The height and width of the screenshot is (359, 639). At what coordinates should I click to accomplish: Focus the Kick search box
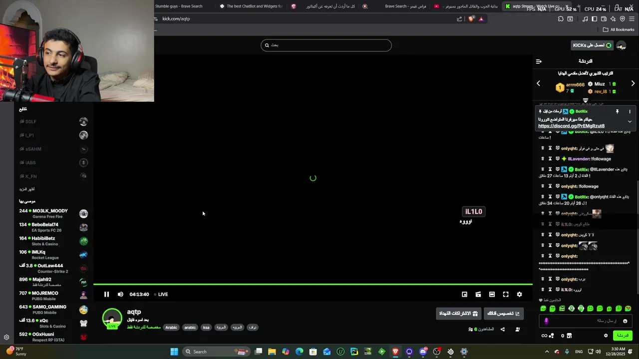(x=326, y=45)
